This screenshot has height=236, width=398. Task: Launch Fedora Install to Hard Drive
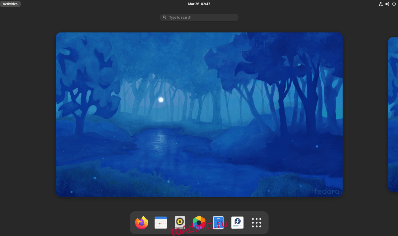[237, 222]
